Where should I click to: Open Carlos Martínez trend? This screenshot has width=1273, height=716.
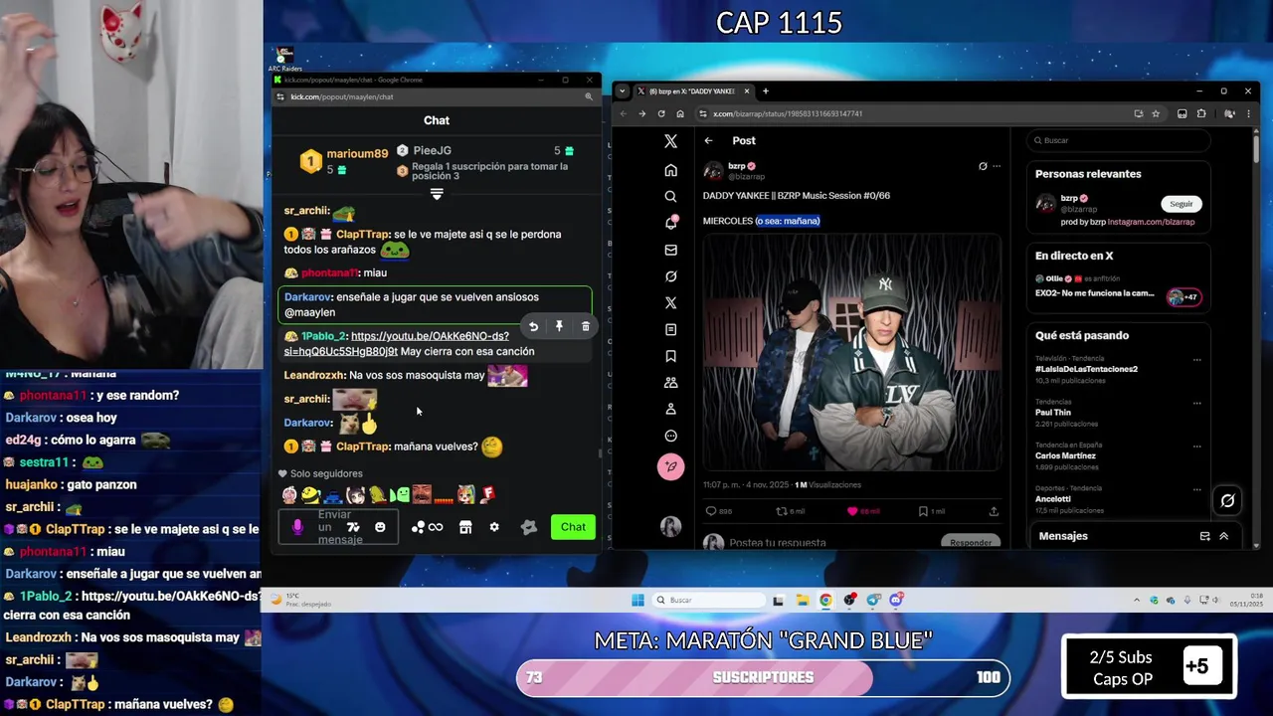coord(1065,455)
